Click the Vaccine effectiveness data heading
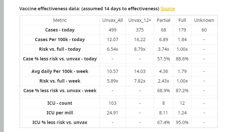 tap(89, 9)
